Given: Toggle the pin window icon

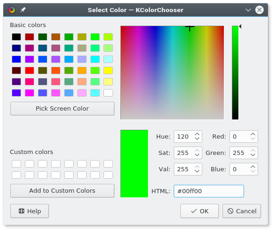Looking at the screenshot, I should [23, 10].
